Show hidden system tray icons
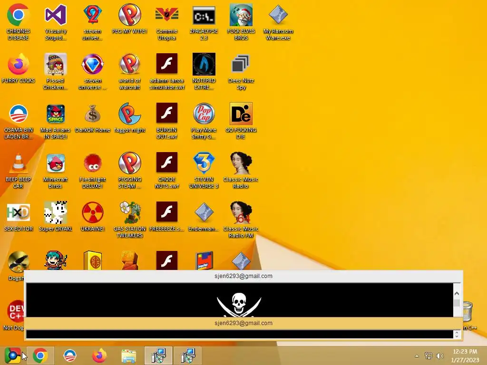Image resolution: width=487 pixels, height=365 pixels. pyautogui.click(x=417, y=356)
